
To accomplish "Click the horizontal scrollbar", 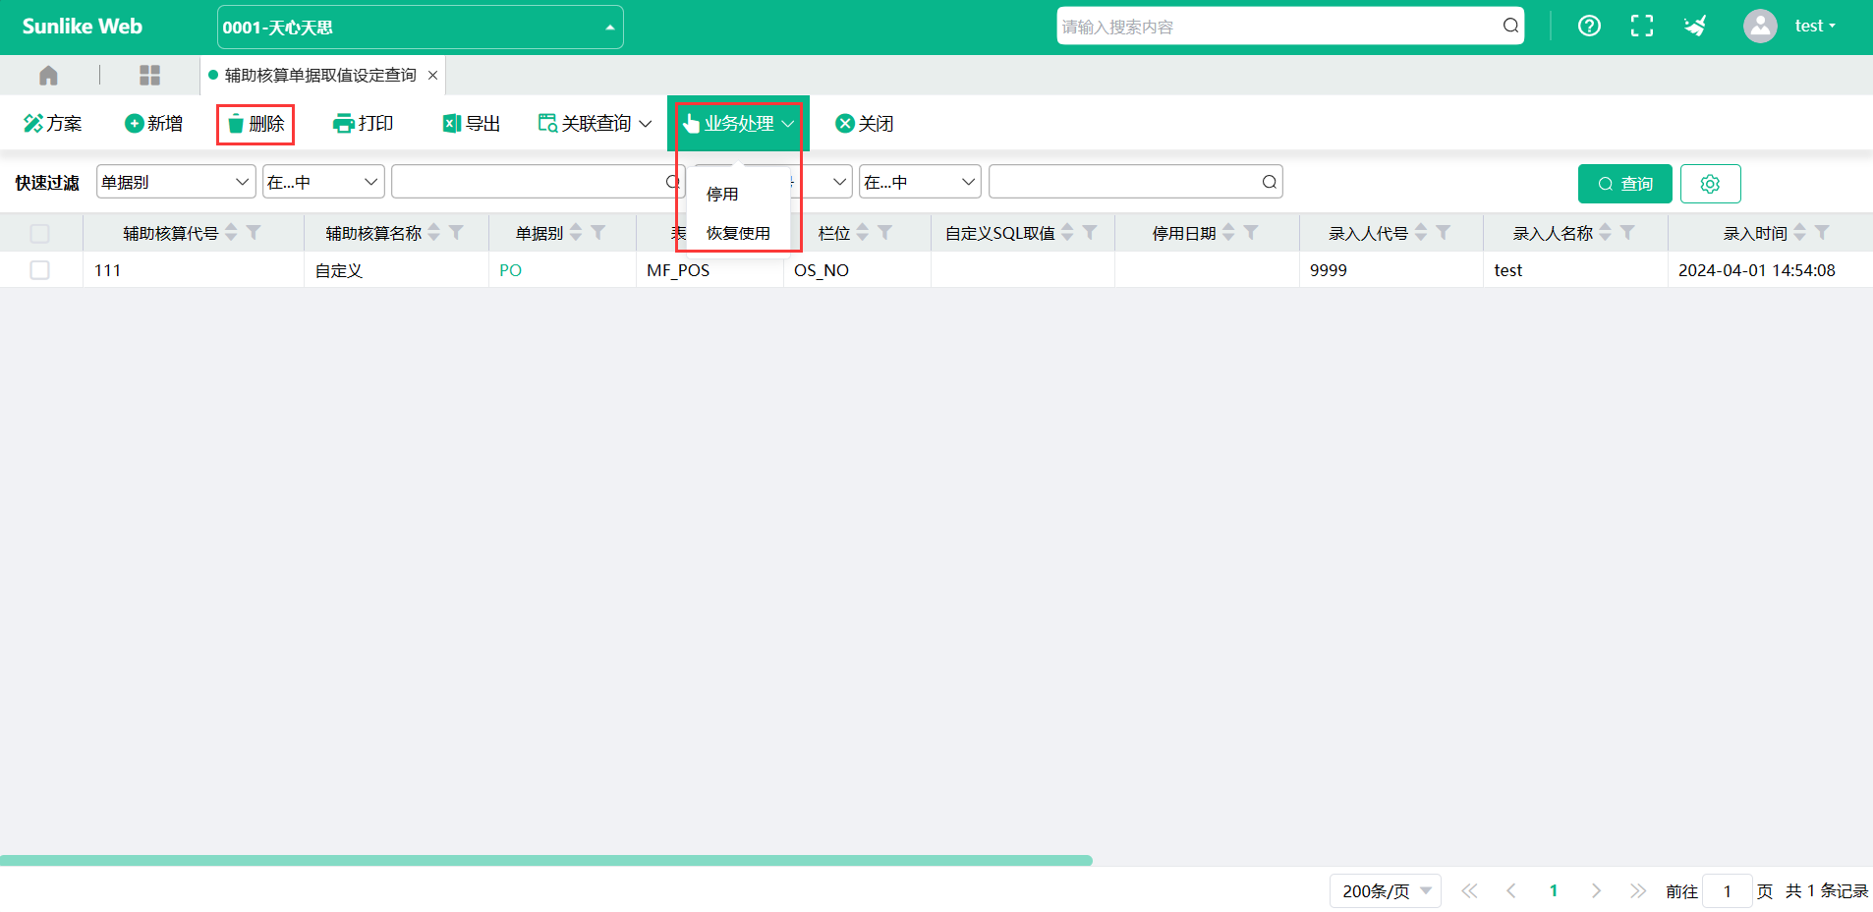I will pyautogui.click(x=546, y=860).
